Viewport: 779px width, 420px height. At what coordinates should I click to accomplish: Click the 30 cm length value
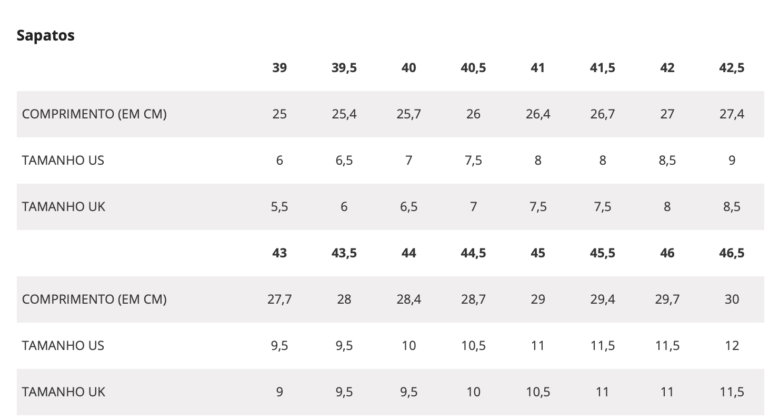(x=732, y=299)
